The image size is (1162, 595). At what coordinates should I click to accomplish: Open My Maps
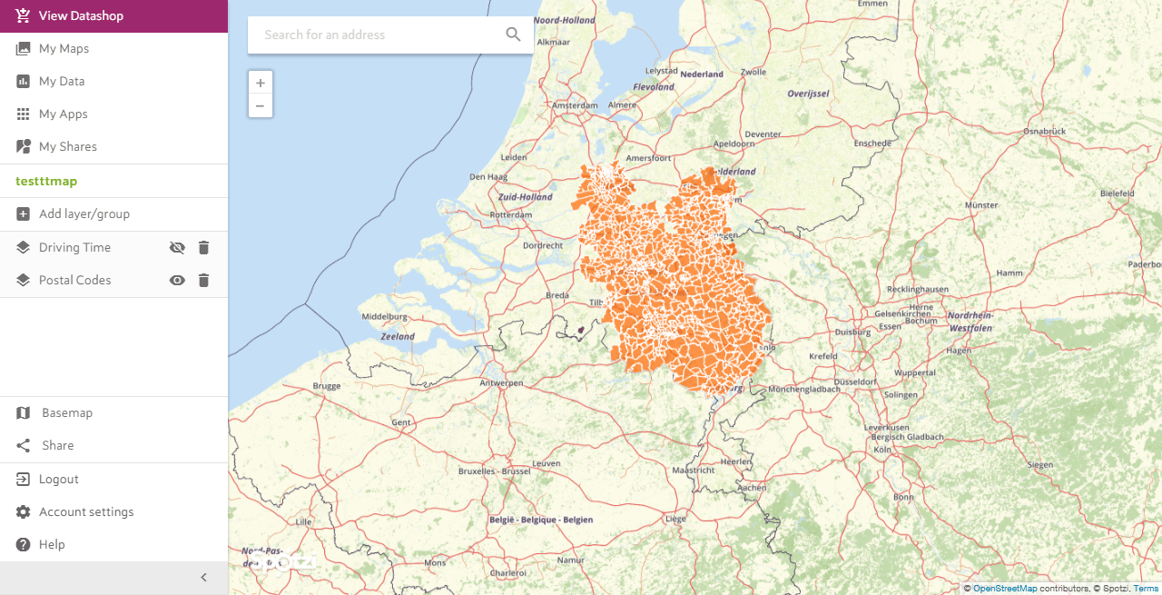(x=113, y=49)
